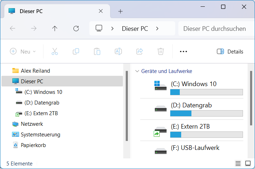Refresh the current folder view
255x169 pixels.
76,29
